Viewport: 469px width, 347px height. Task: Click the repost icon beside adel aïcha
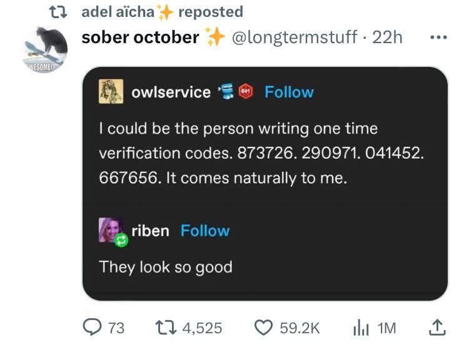58,13
